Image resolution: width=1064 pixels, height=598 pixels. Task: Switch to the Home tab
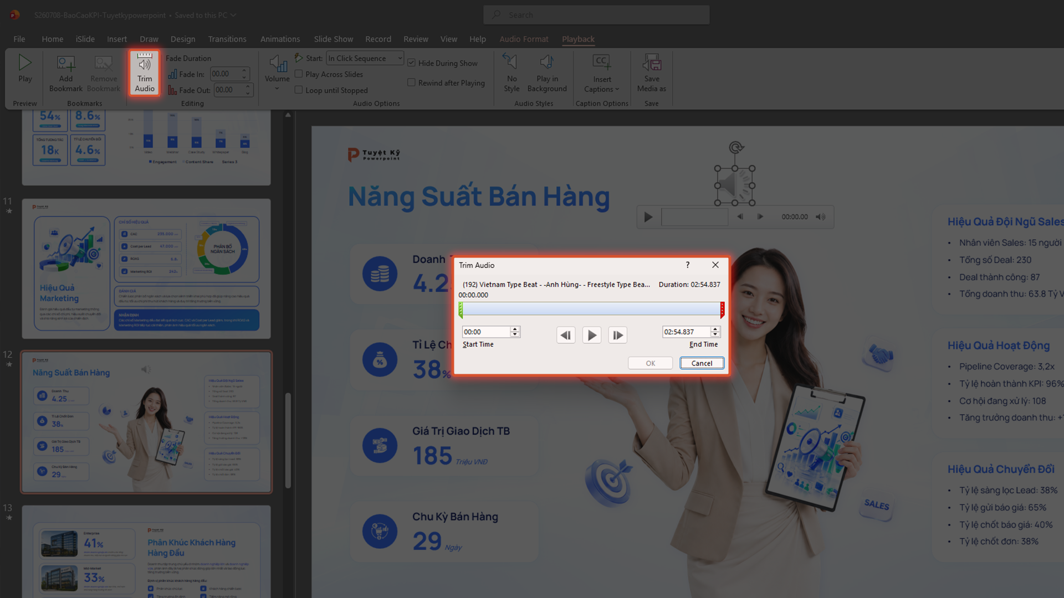[x=53, y=39]
